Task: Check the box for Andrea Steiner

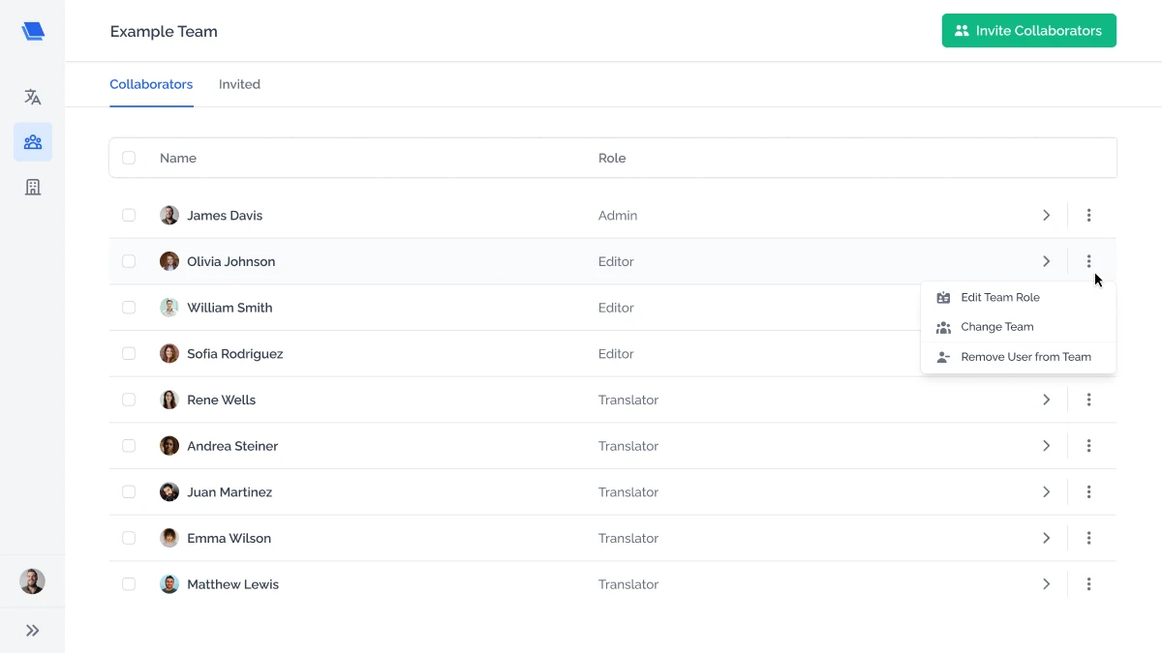Action: click(129, 446)
